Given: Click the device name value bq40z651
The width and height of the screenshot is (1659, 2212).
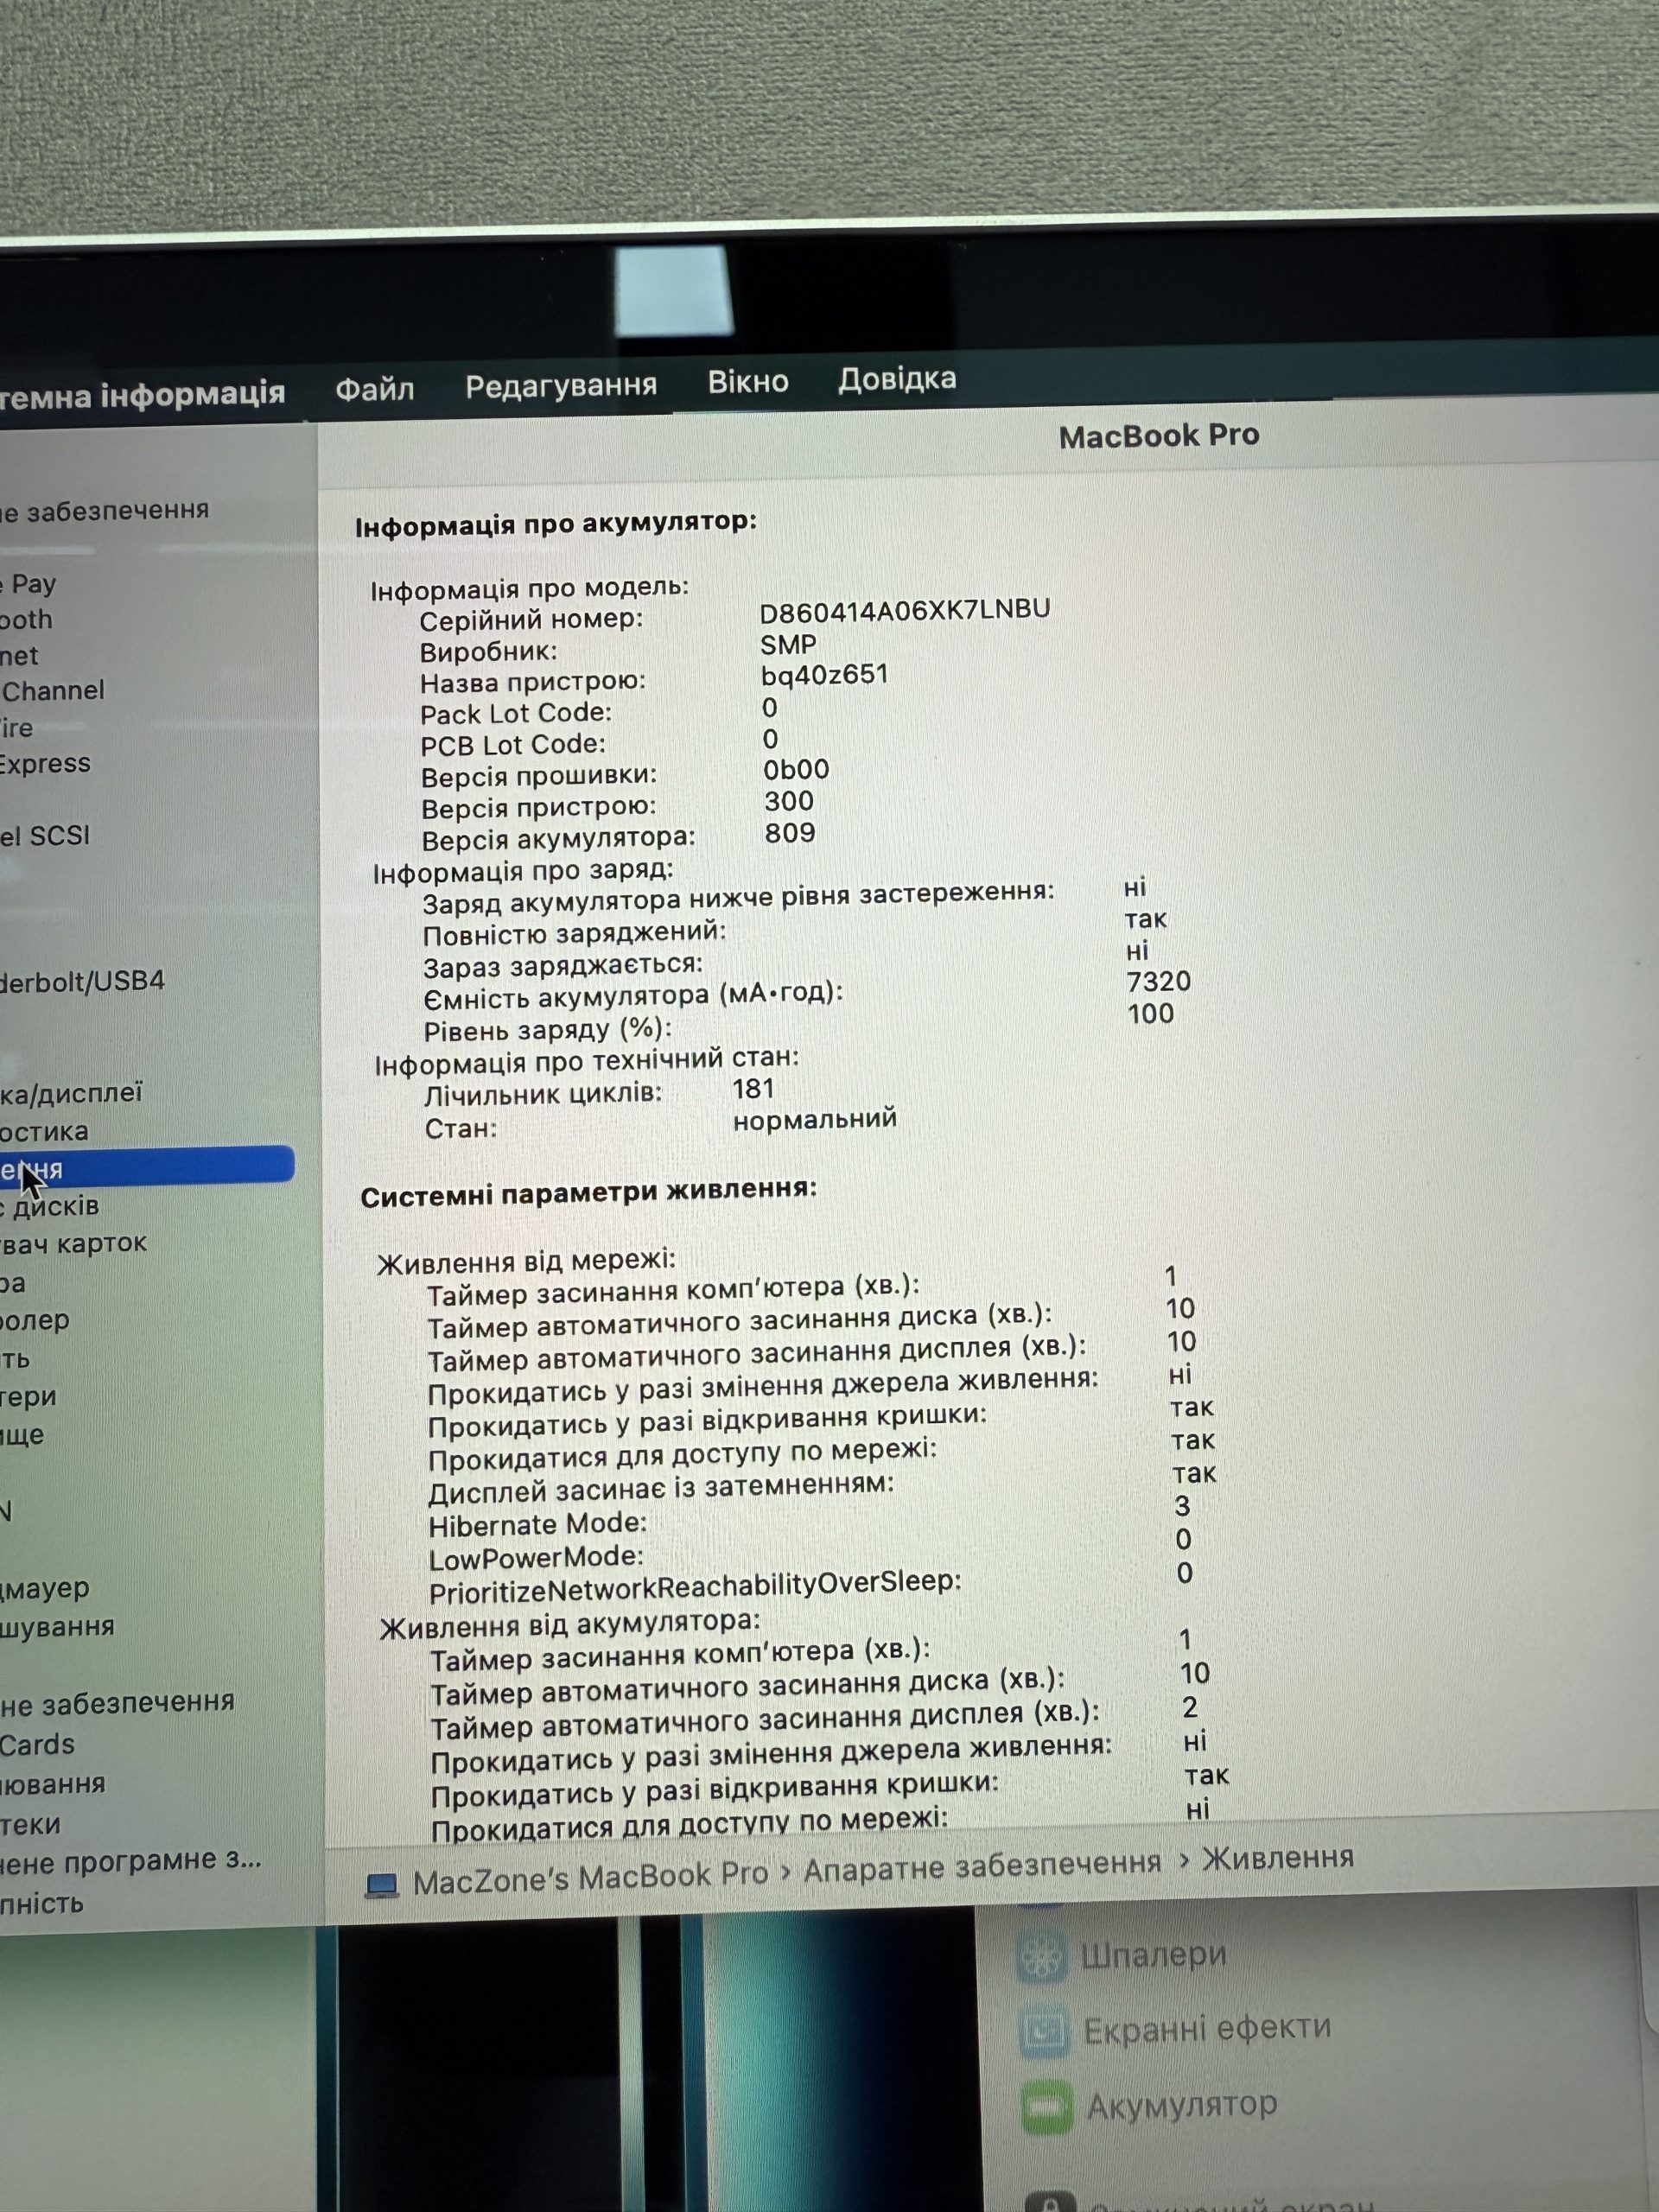Looking at the screenshot, I should coord(824,675).
